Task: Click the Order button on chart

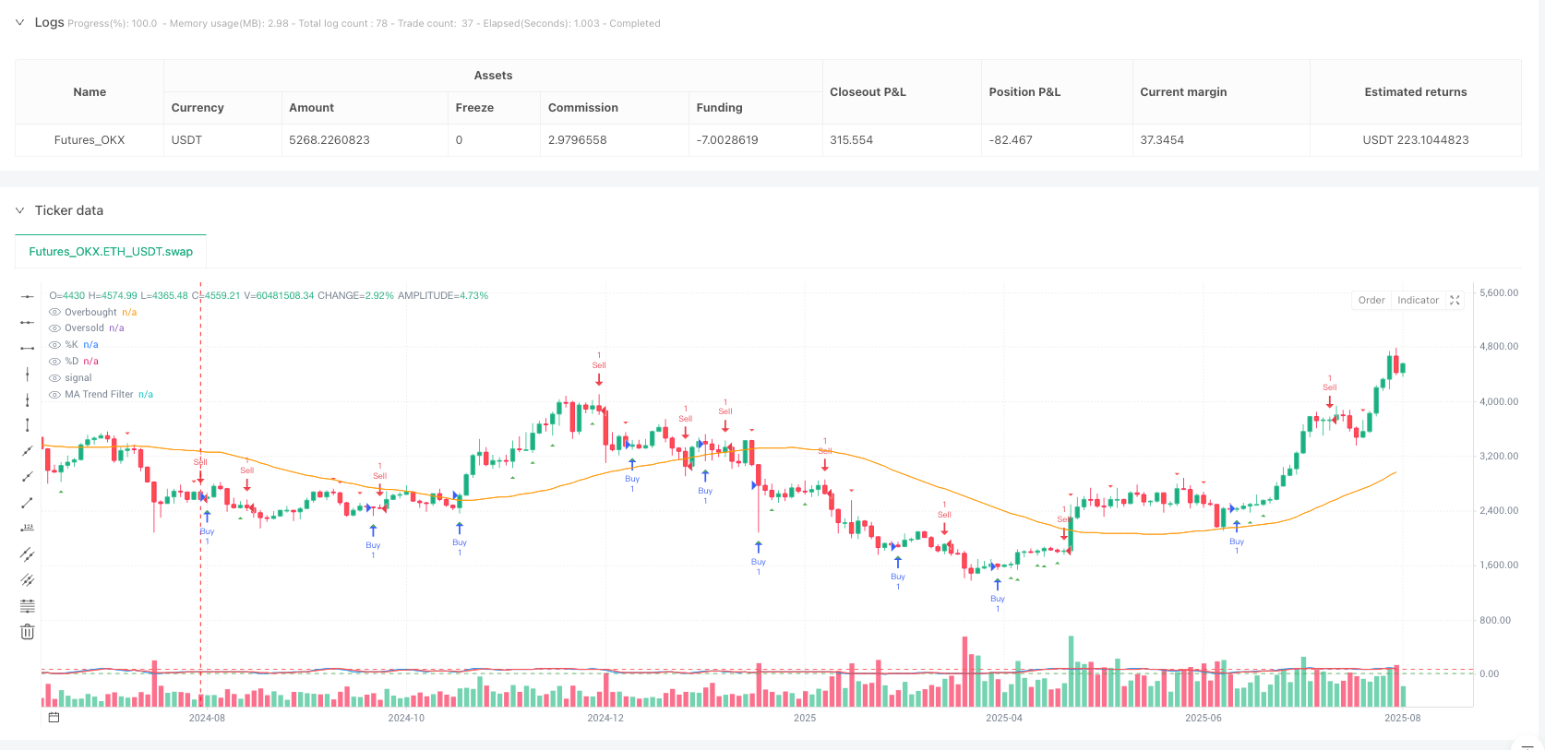Action: point(1371,301)
